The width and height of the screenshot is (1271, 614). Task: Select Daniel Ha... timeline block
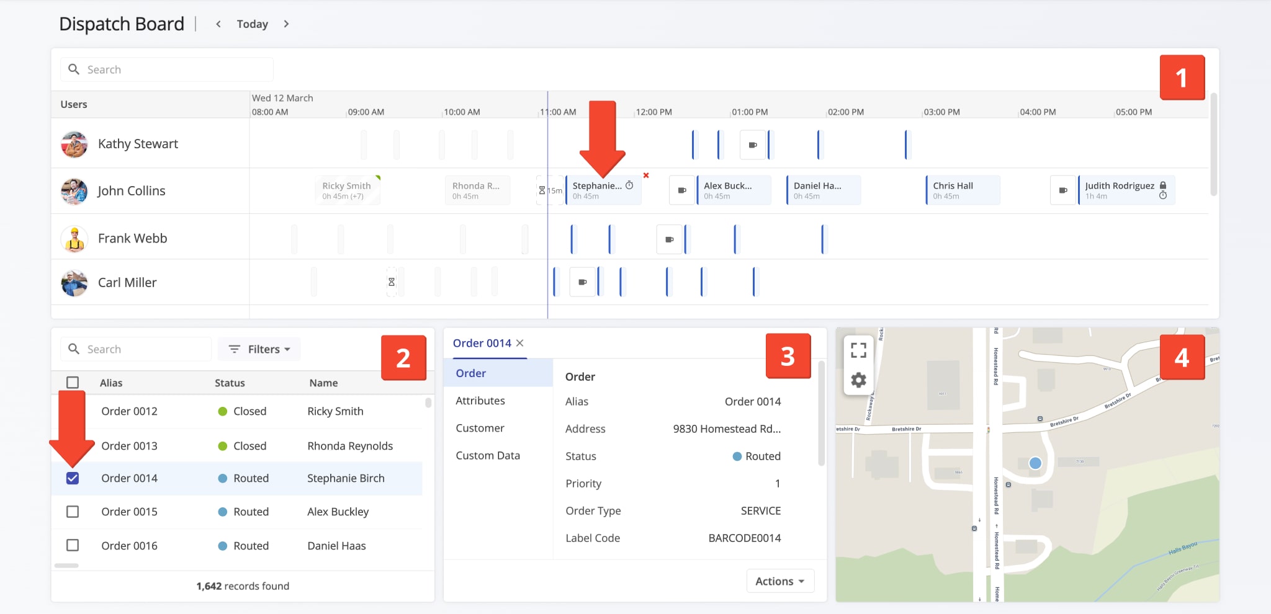coord(824,190)
